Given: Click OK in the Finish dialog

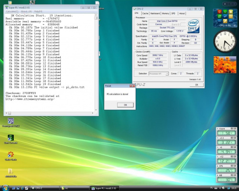Looking at the screenshot, I should (x=125, y=105).
